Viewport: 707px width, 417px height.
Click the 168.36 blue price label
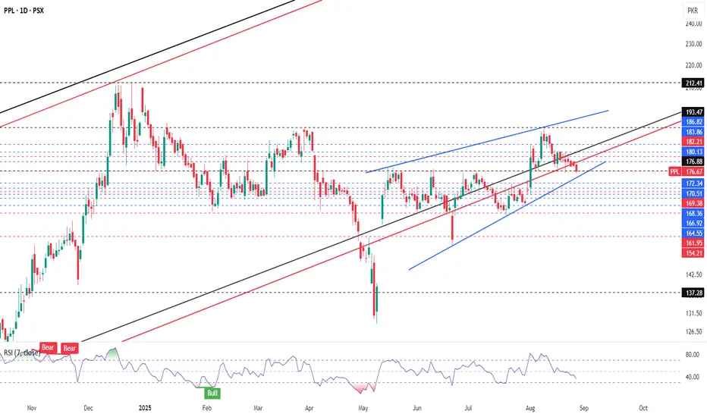point(693,213)
